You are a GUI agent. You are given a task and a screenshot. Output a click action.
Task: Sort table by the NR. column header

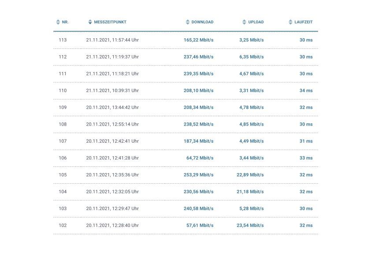65,22
